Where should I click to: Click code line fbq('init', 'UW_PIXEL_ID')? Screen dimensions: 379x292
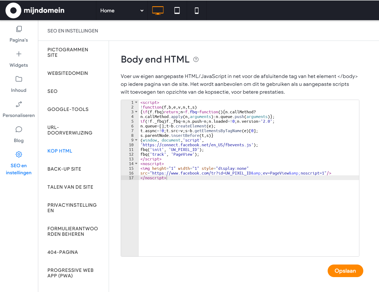(172, 150)
